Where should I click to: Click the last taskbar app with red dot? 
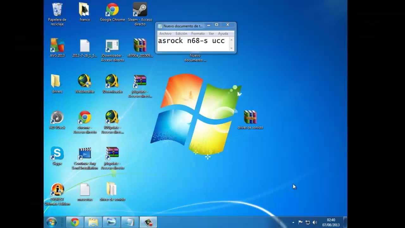pyautogui.click(x=148, y=222)
